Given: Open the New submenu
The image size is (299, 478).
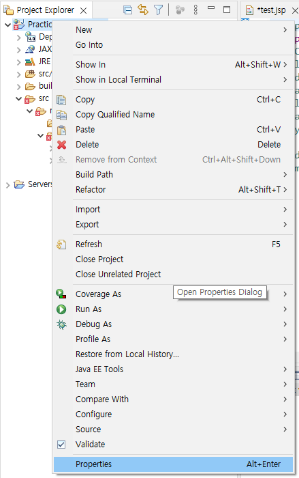Looking at the screenshot, I should point(174,30).
